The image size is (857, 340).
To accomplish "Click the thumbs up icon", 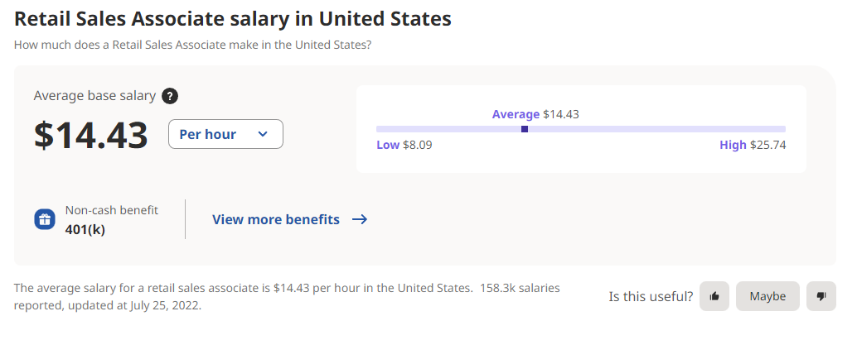I will pyautogui.click(x=714, y=296).
